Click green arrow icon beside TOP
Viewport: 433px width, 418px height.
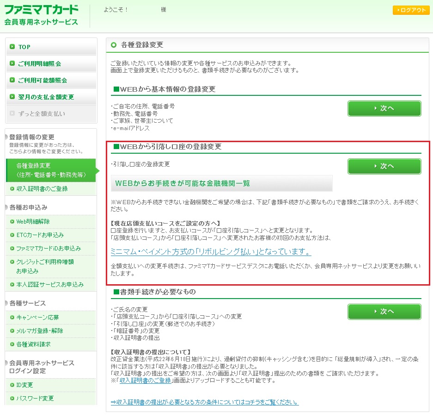click(x=12, y=46)
